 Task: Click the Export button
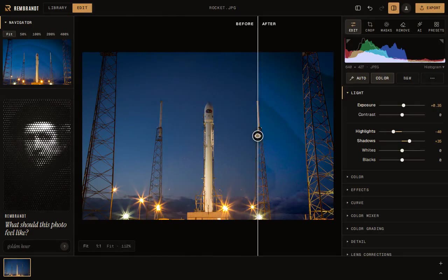[x=430, y=8]
